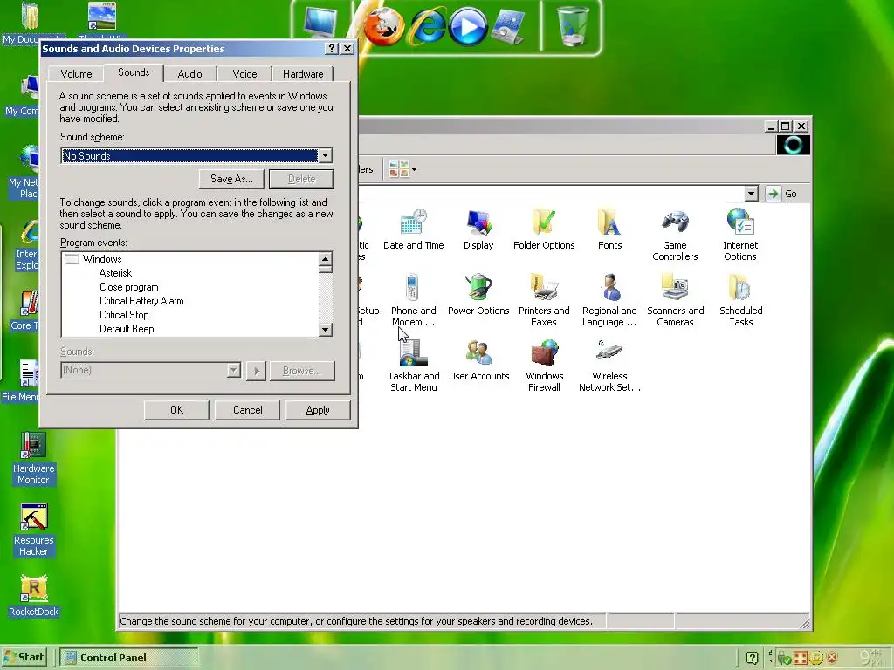The image size is (894, 670).
Task: Open the computer monitor dock icon
Action: click(x=320, y=24)
